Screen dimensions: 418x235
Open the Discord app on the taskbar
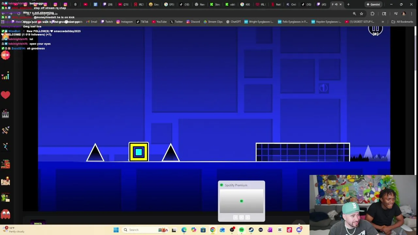(x=299, y=230)
